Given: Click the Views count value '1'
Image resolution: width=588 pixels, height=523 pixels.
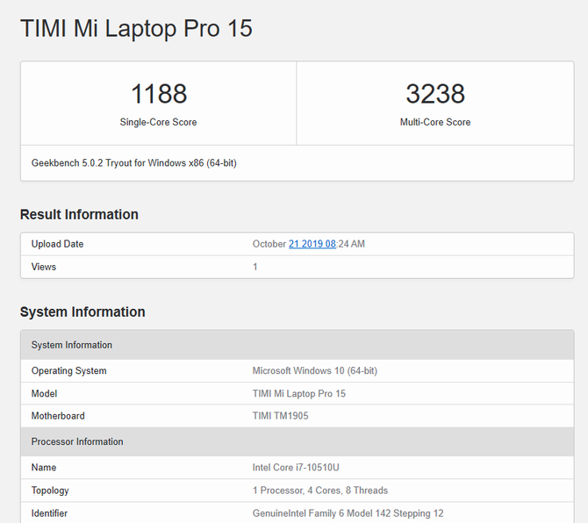Looking at the screenshot, I should (255, 267).
